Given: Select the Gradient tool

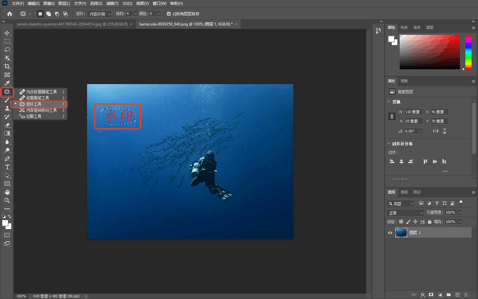Looking at the screenshot, I should pyautogui.click(x=7, y=133).
